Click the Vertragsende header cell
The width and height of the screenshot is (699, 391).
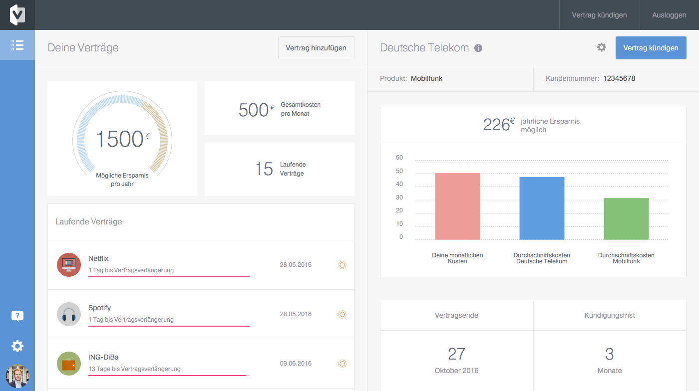(x=456, y=315)
